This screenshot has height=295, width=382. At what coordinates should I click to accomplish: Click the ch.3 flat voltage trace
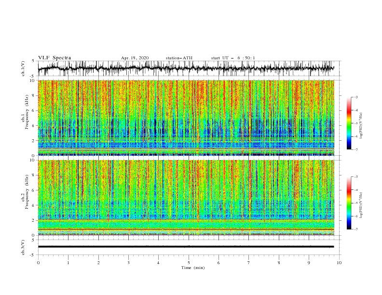tap(186, 247)
